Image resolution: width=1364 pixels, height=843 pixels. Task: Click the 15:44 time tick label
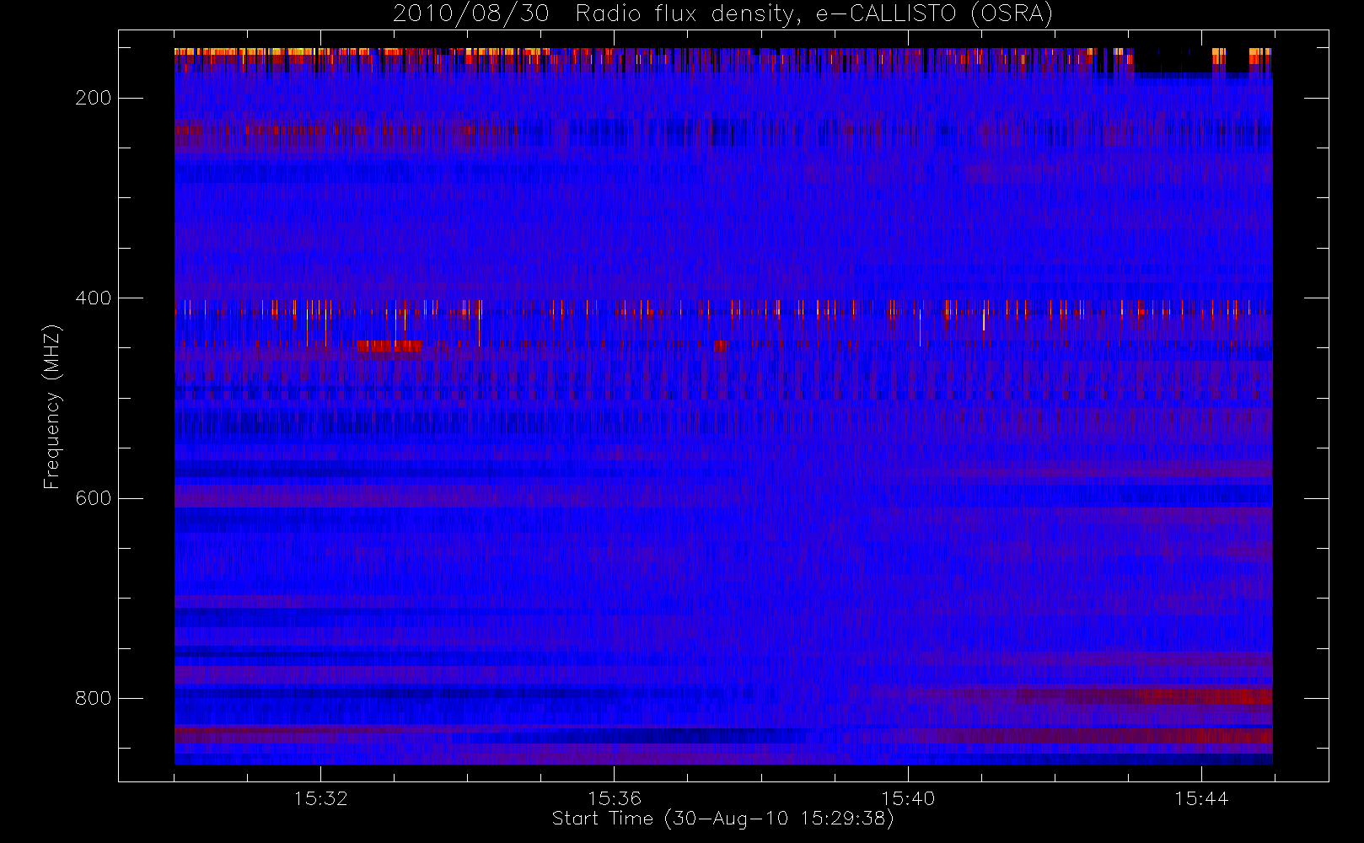[x=1201, y=798]
